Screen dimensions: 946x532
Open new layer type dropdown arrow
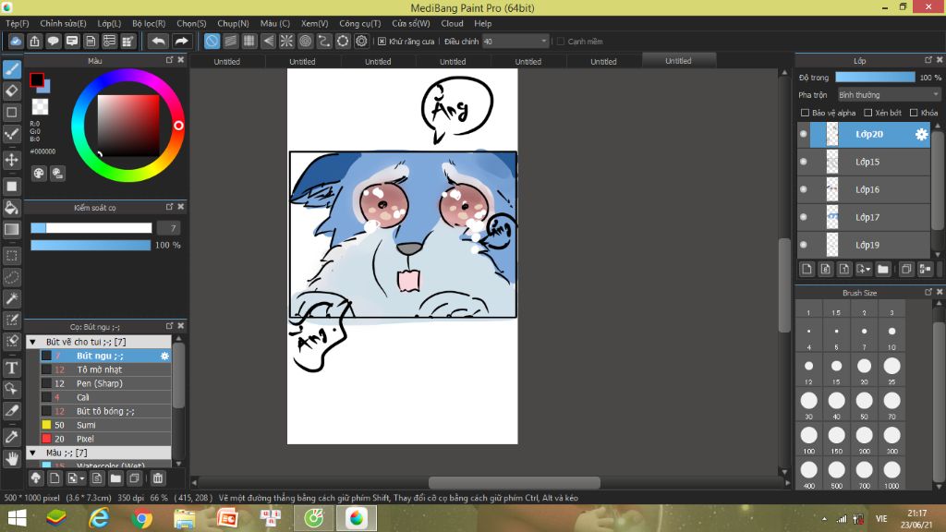pyautogui.click(x=864, y=269)
